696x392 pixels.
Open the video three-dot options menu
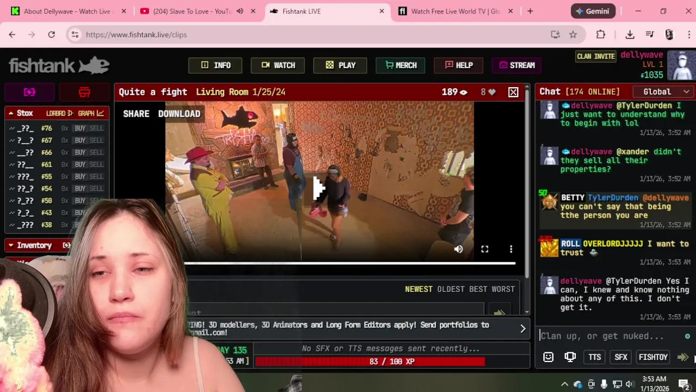(511, 249)
